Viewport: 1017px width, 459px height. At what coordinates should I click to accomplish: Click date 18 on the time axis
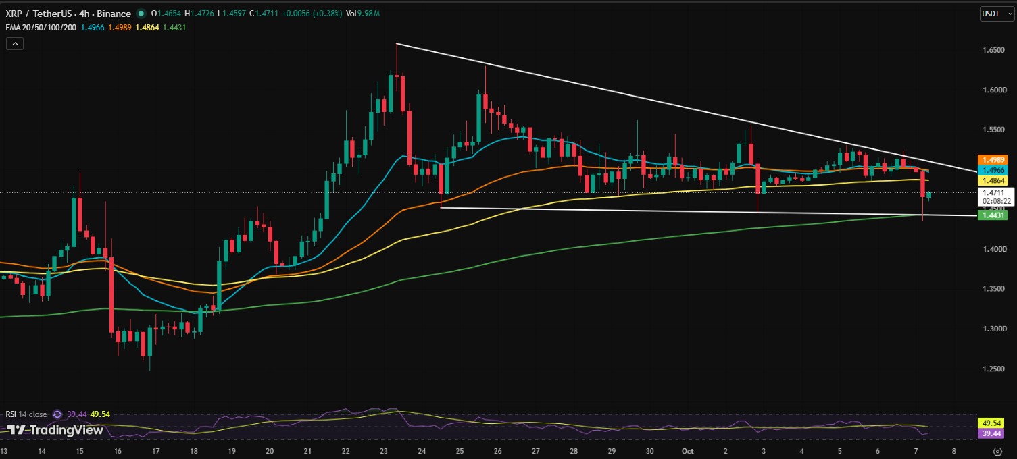point(195,451)
